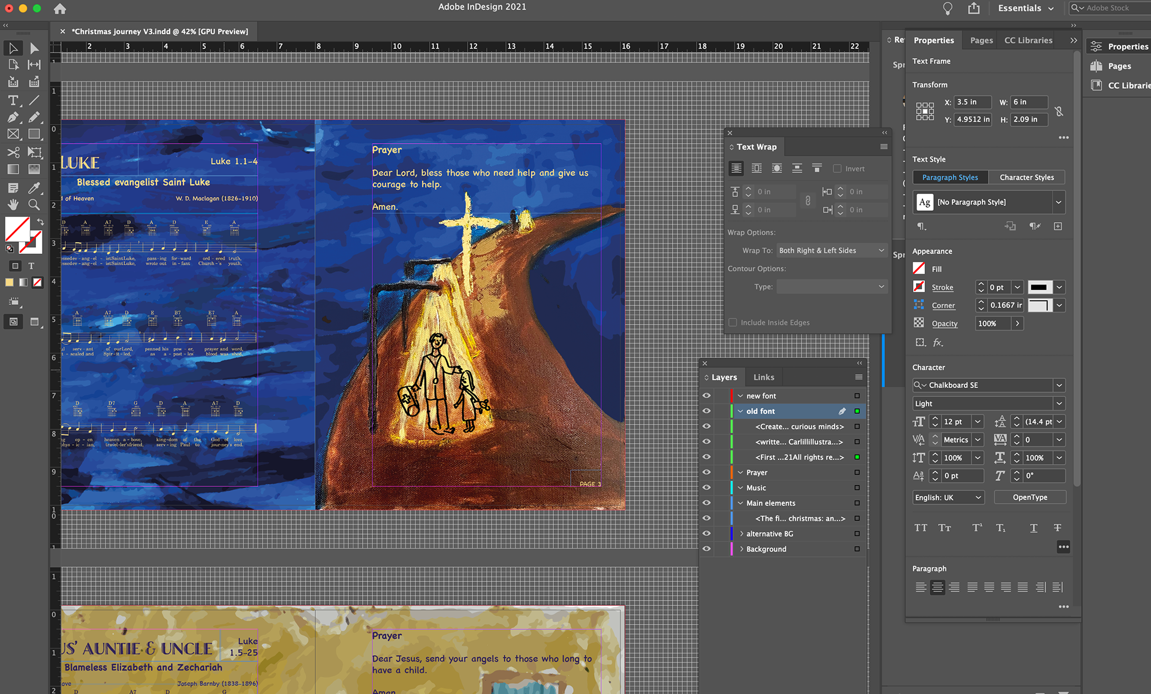Open the Light font style dropdown
The image size is (1151, 694).
pyautogui.click(x=1059, y=404)
